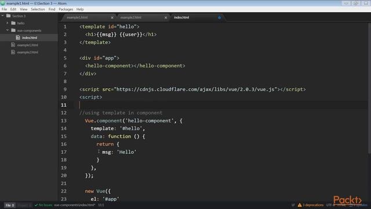371x209 pixels.
Task: Click the No Issues linter status
Action: tap(43, 205)
